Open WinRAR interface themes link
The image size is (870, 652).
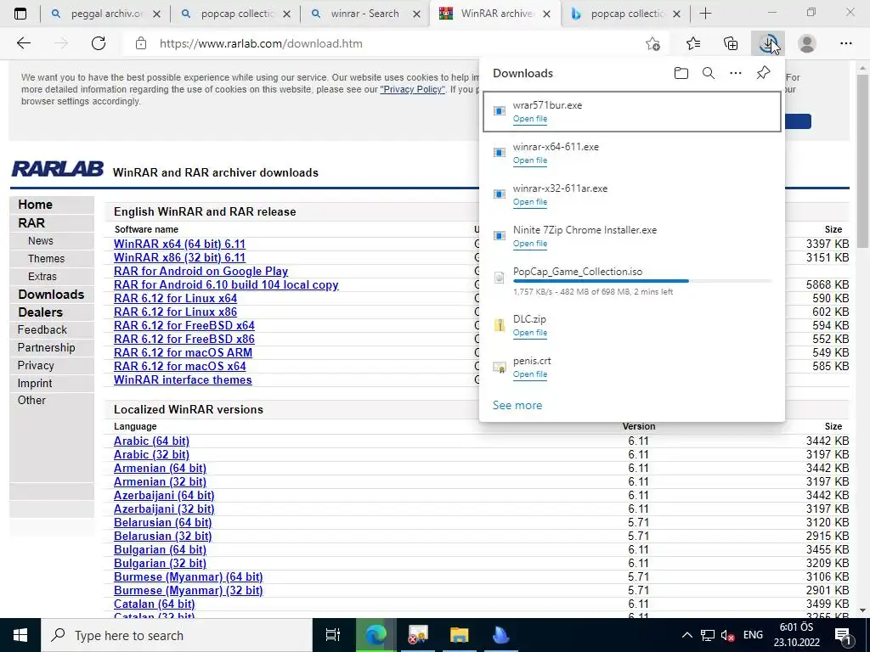click(x=183, y=379)
